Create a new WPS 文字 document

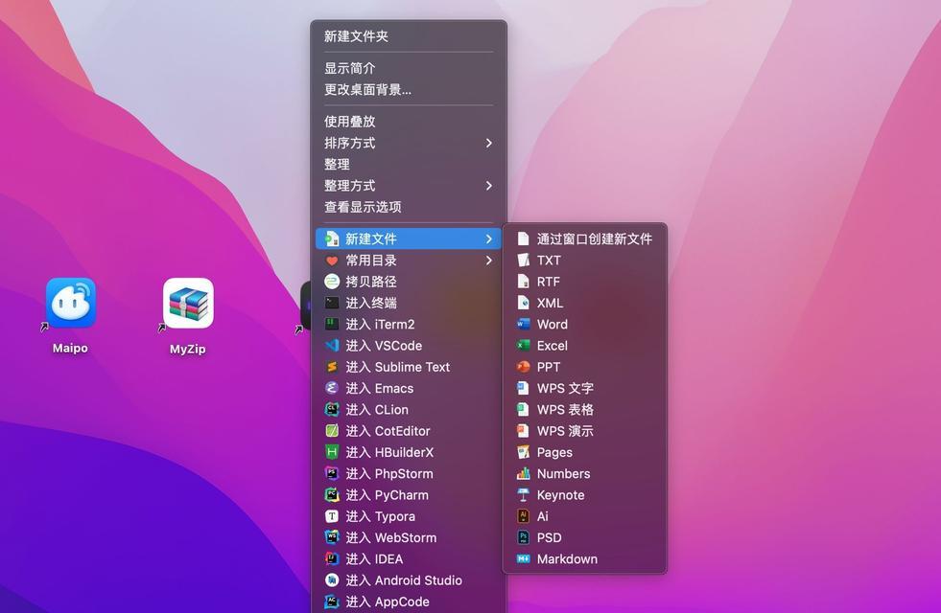click(x=584, y=388)
